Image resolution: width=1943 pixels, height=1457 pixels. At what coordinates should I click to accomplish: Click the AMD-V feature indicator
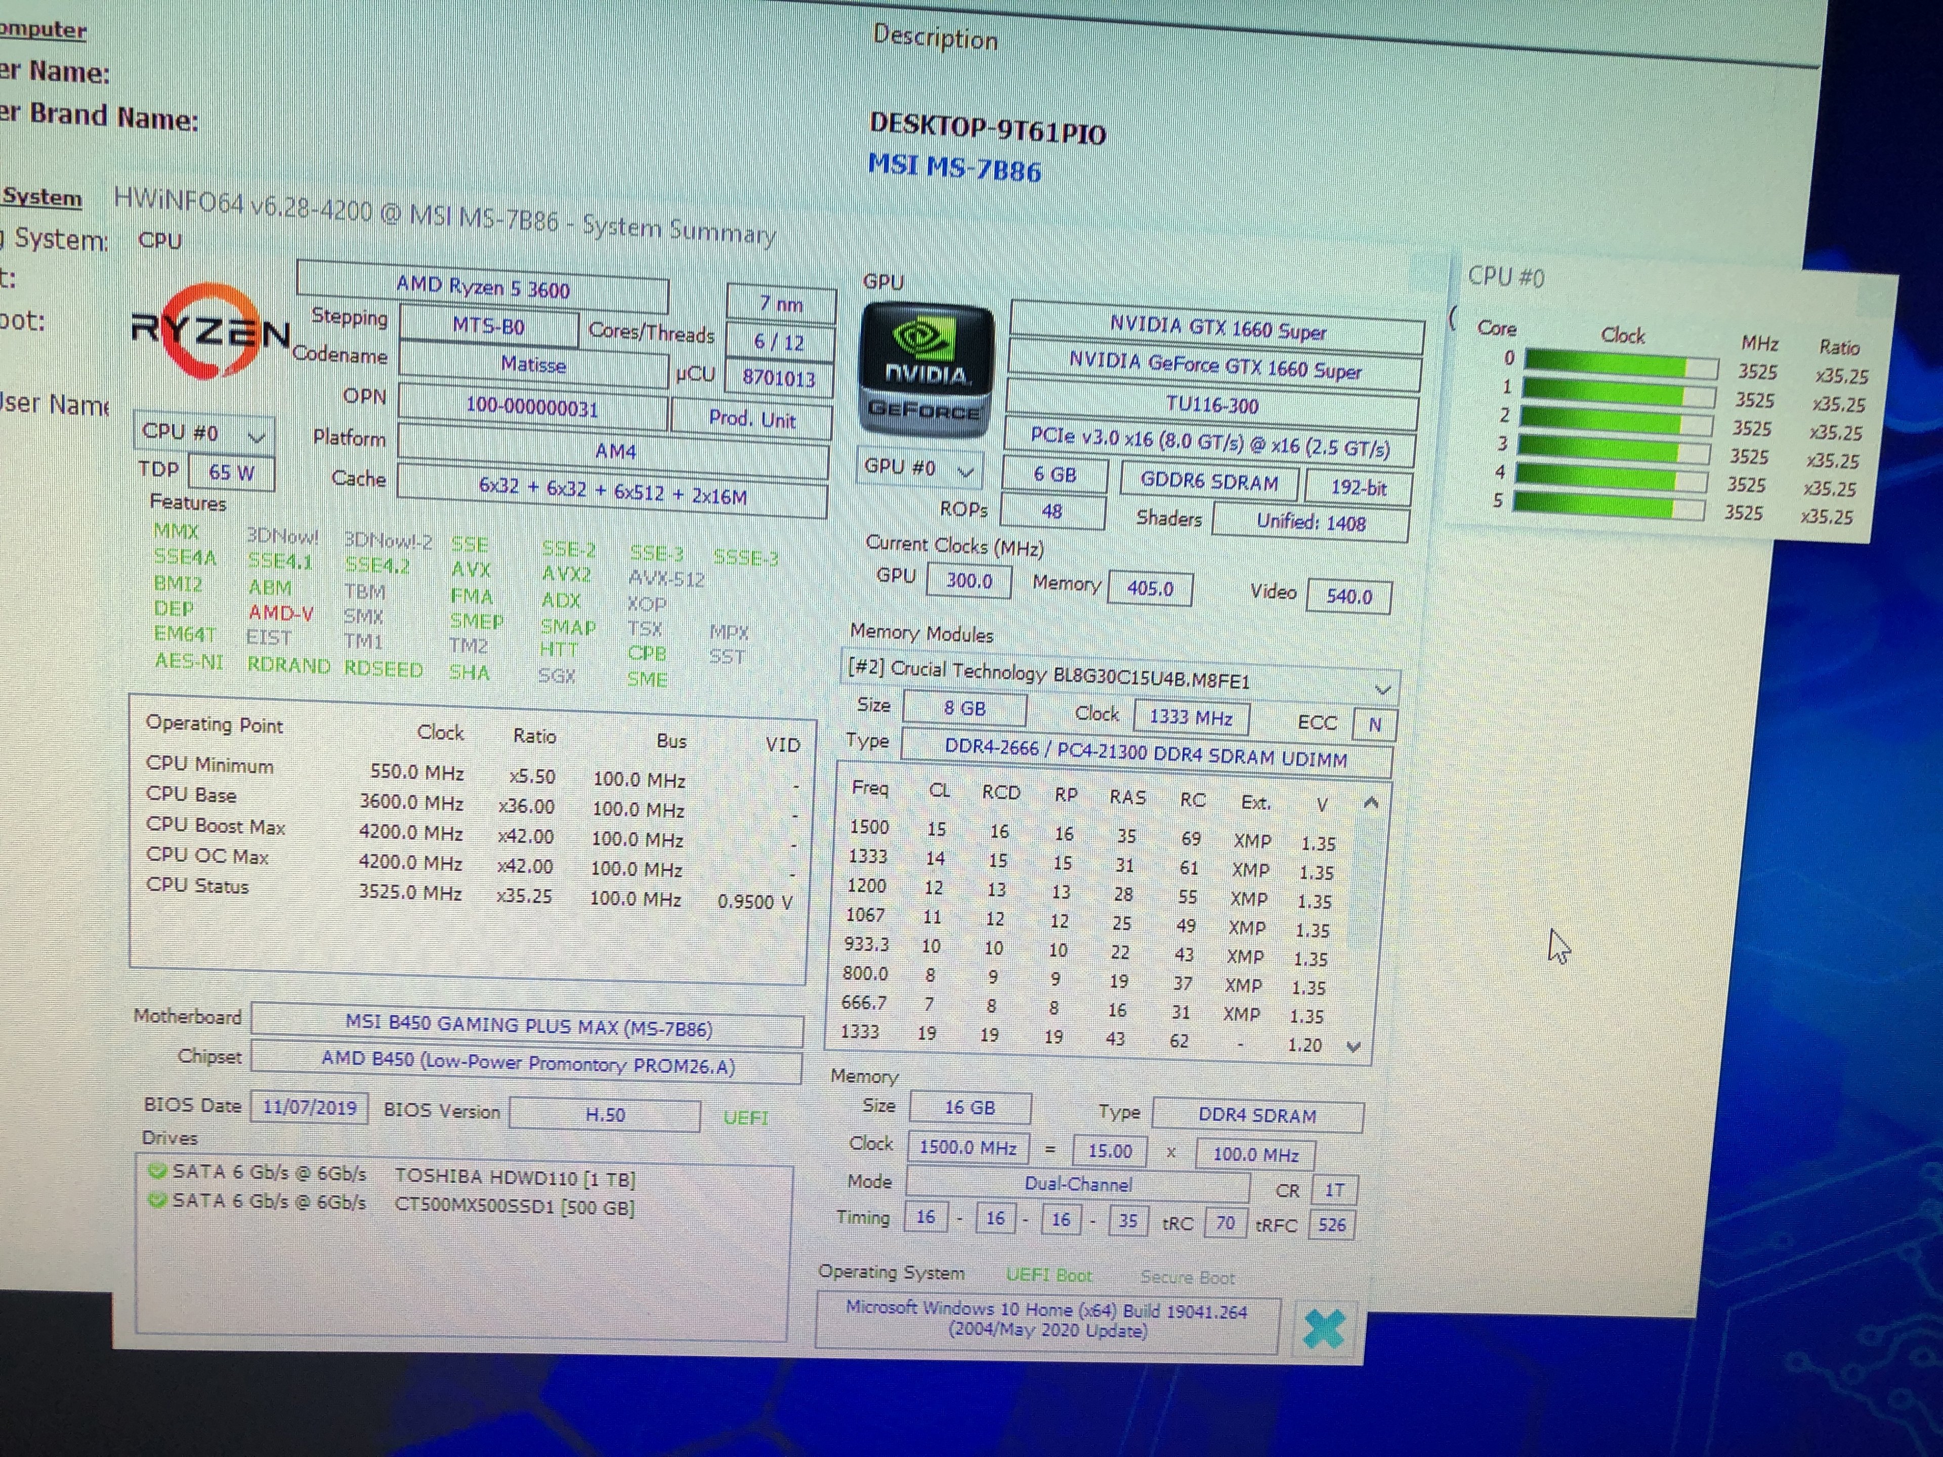tap(280, 613)
